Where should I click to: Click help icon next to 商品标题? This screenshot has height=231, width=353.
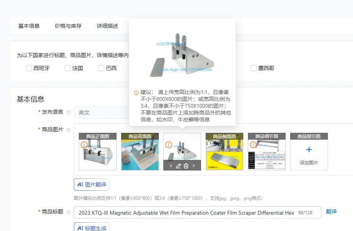pyautogui.click(x=69, y=212)
